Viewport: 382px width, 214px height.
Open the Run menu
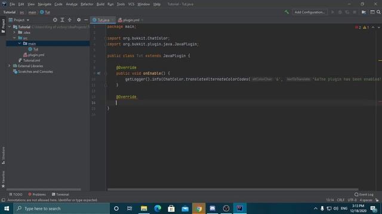coord(110,4)
